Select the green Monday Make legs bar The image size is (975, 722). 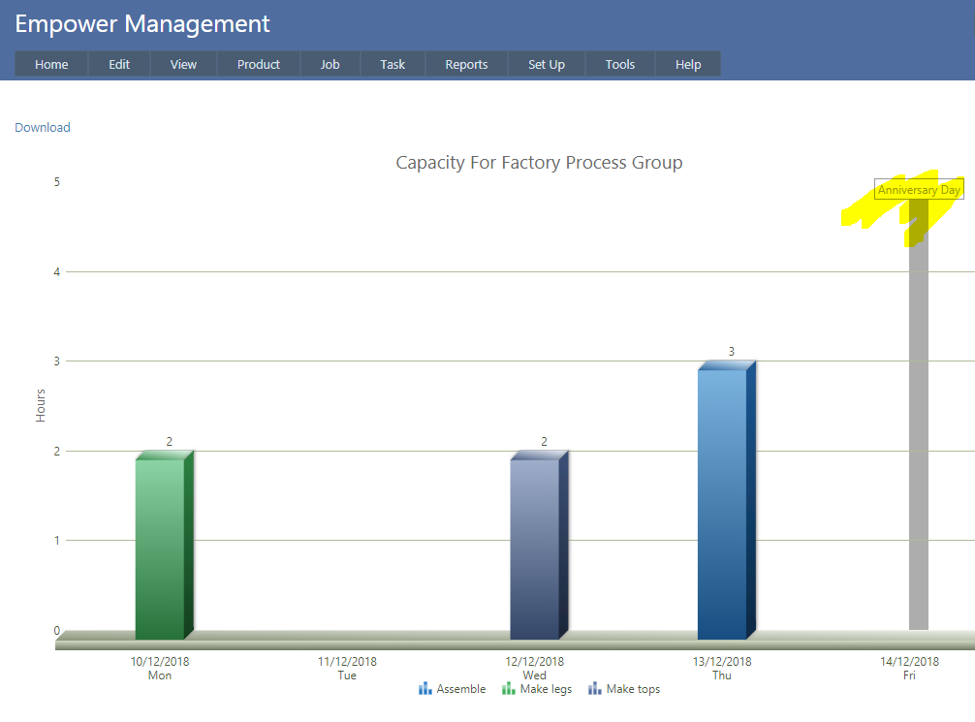click(160, 548)
